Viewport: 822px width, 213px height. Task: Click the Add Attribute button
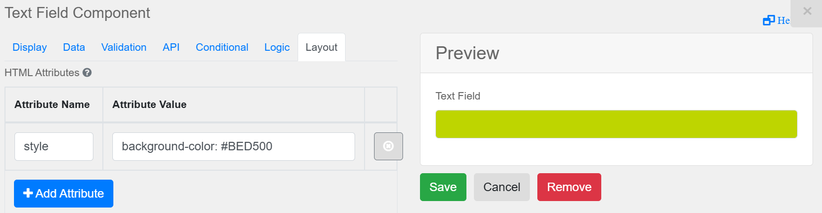(x=63, y=194)
